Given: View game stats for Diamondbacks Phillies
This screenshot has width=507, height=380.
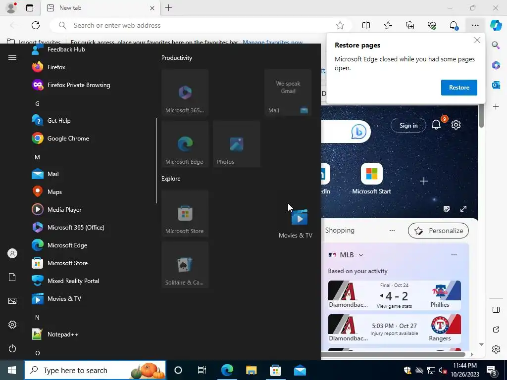Looking at the screenshot, I should 394,306.
